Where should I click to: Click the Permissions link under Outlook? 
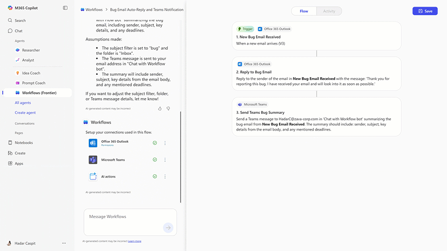coord(108,145)
